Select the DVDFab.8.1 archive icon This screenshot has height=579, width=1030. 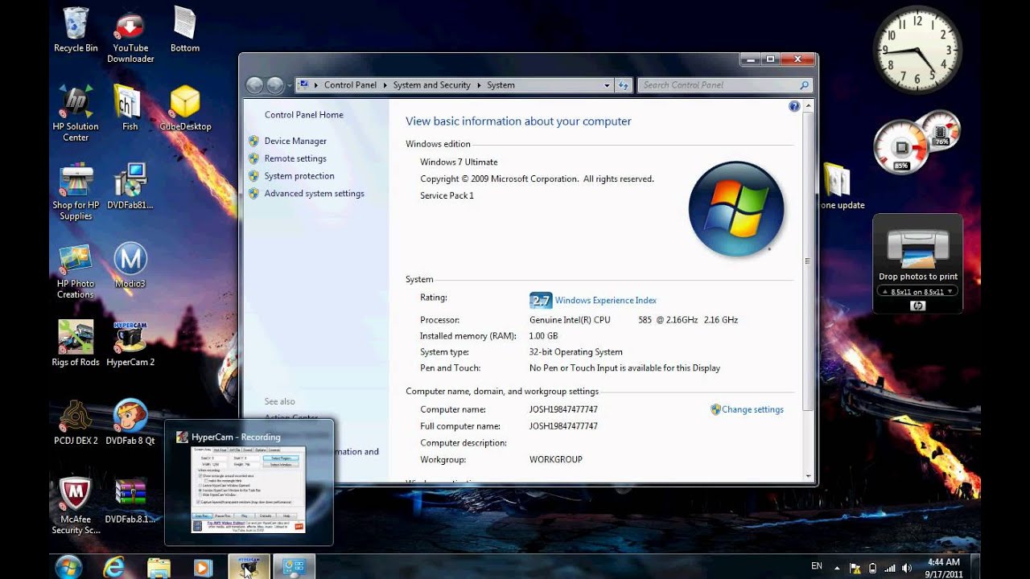pyautogui.click(x=130, y=501)
